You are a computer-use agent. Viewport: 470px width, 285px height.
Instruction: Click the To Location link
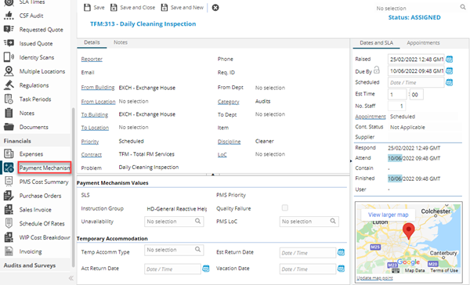95,128
